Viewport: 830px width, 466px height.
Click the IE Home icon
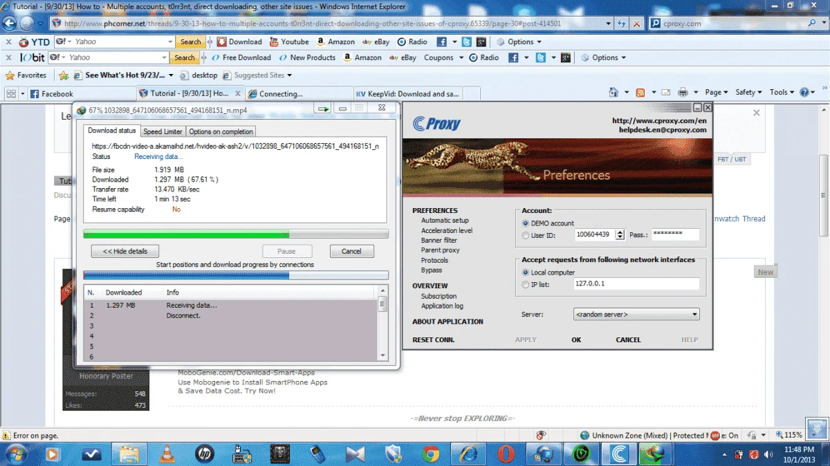pos(614,92)
